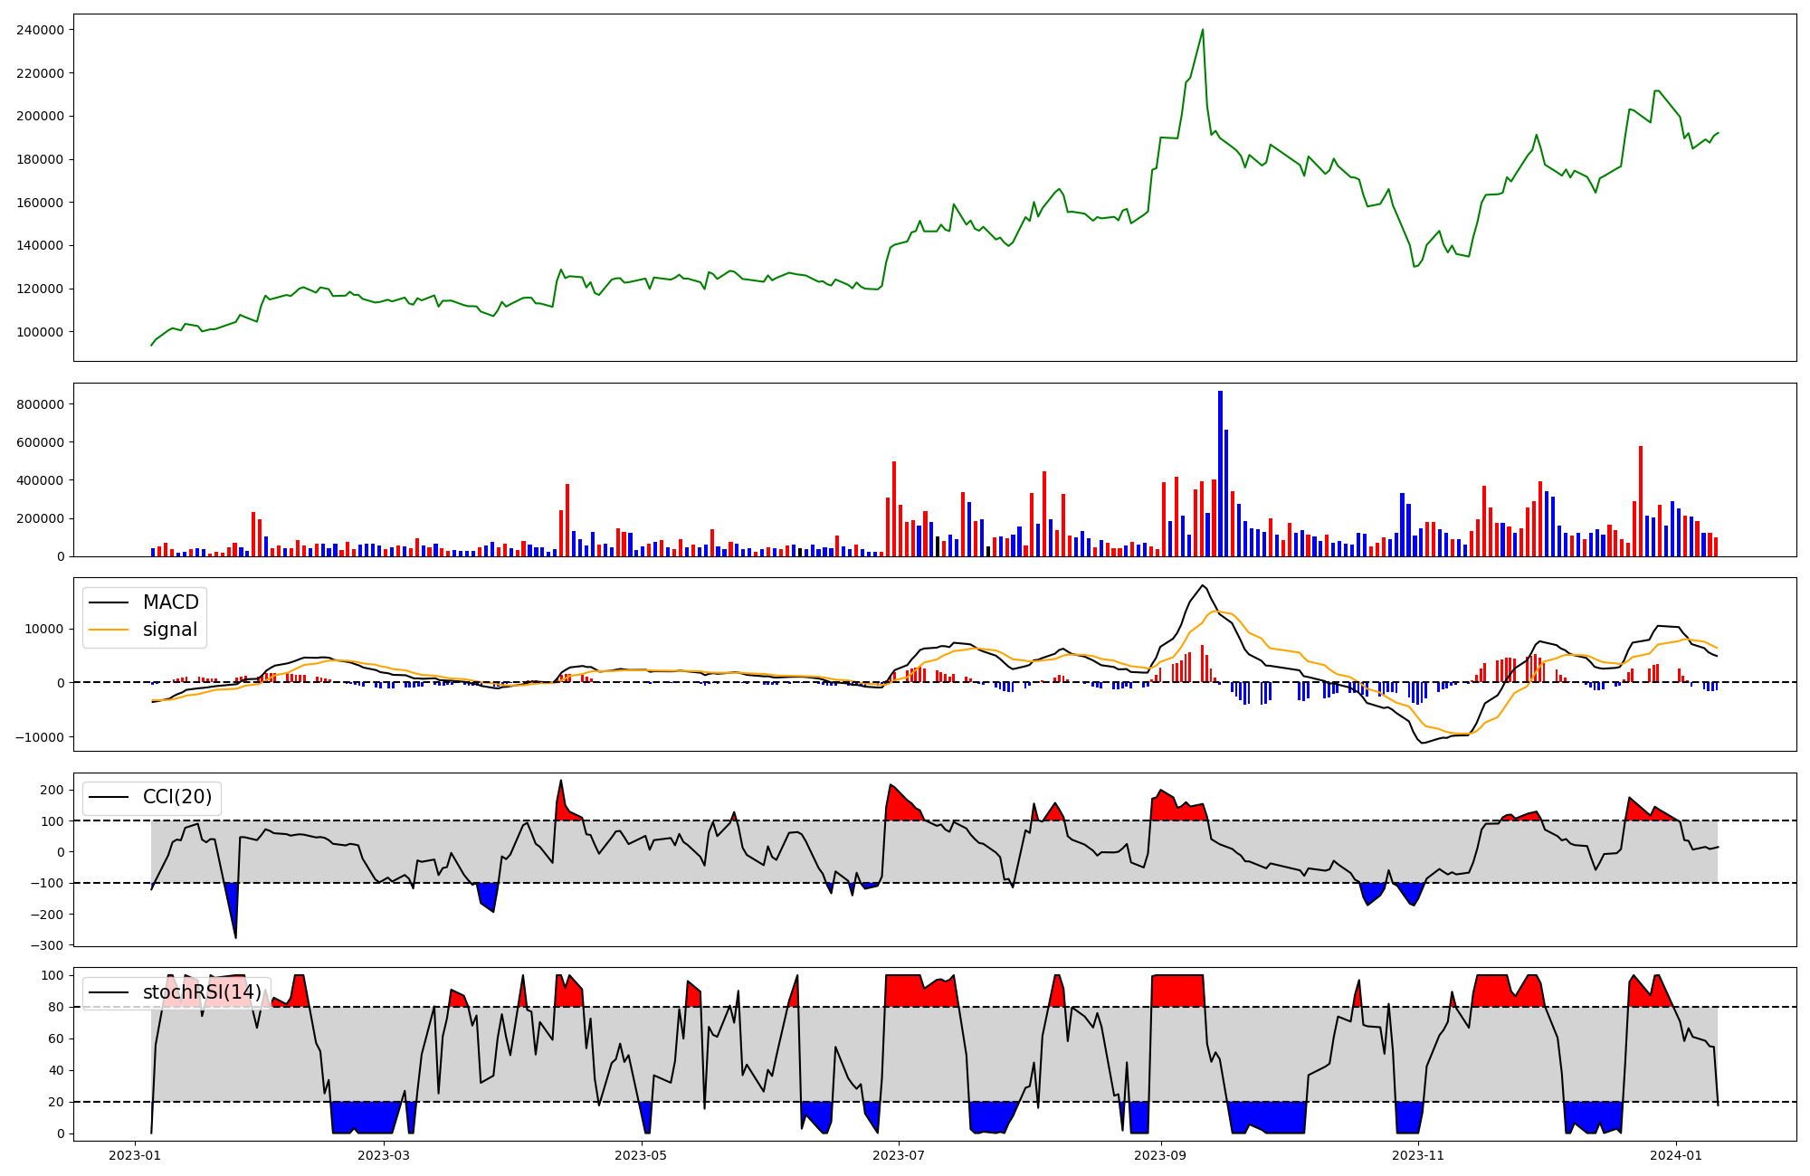The height and width of the screenshot is (1176, 1810).
Task: Click the 2024-01 x-axis date label
Action: pyautogui.click(x=1676, y=1155)
